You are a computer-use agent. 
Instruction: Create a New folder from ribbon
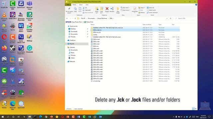point(118,10)
